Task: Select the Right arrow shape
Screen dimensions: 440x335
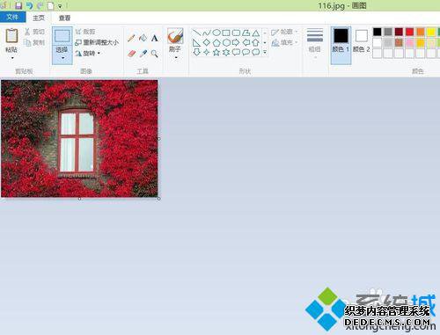Action: 236,43
